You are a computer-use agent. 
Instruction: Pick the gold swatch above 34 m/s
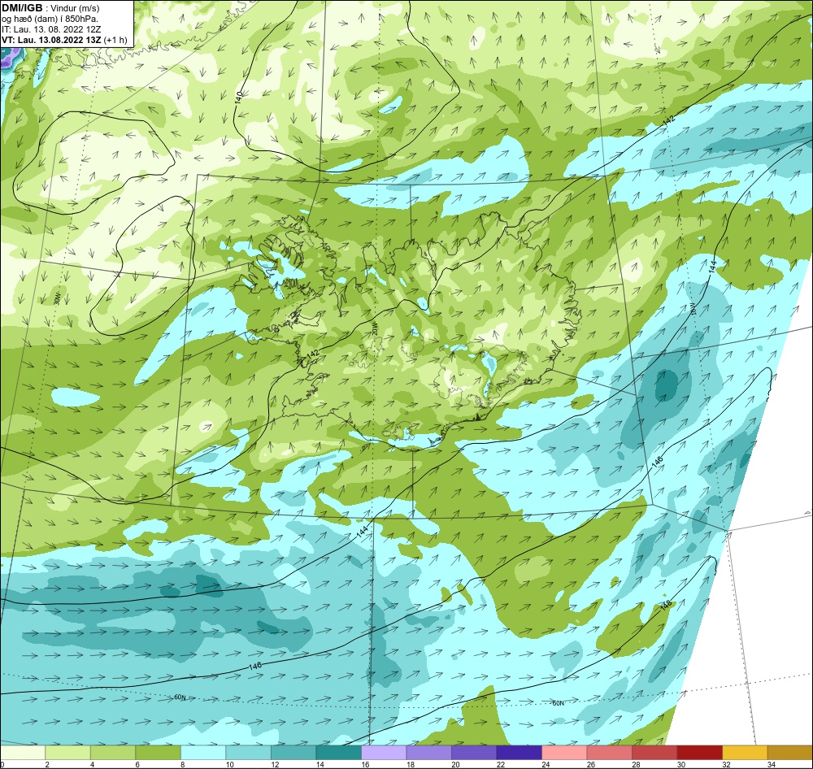(789, 753)
